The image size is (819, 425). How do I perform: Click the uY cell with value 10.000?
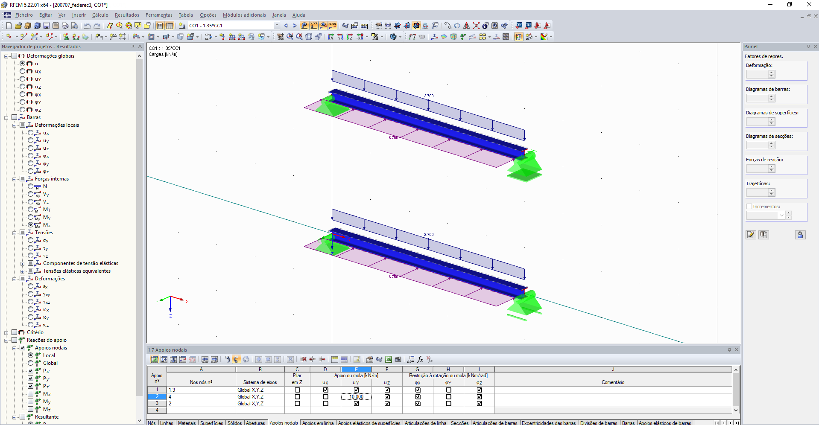356,397
